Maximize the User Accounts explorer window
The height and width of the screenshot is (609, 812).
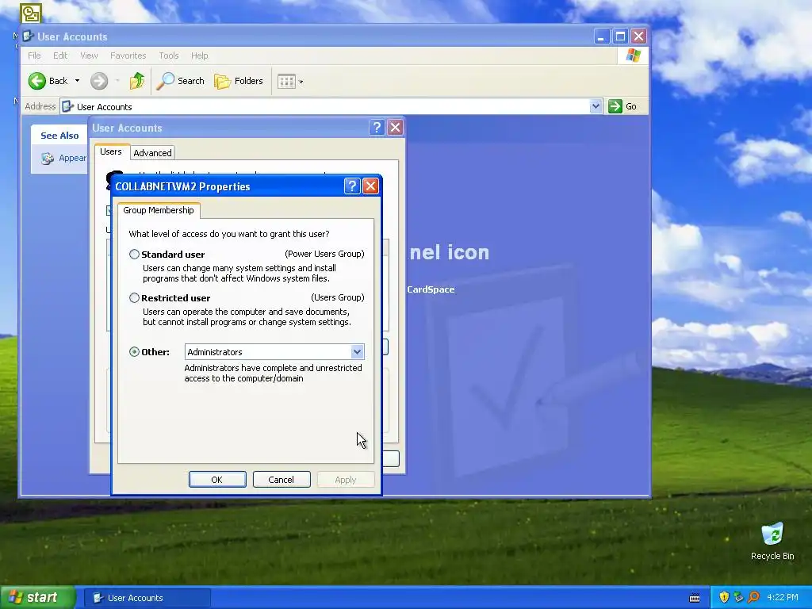point(620,36)
